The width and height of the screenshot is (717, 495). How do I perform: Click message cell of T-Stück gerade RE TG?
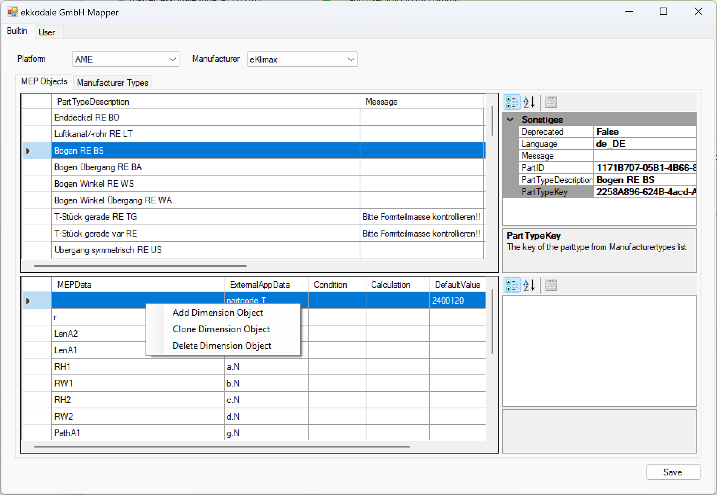tap(422, 217)
